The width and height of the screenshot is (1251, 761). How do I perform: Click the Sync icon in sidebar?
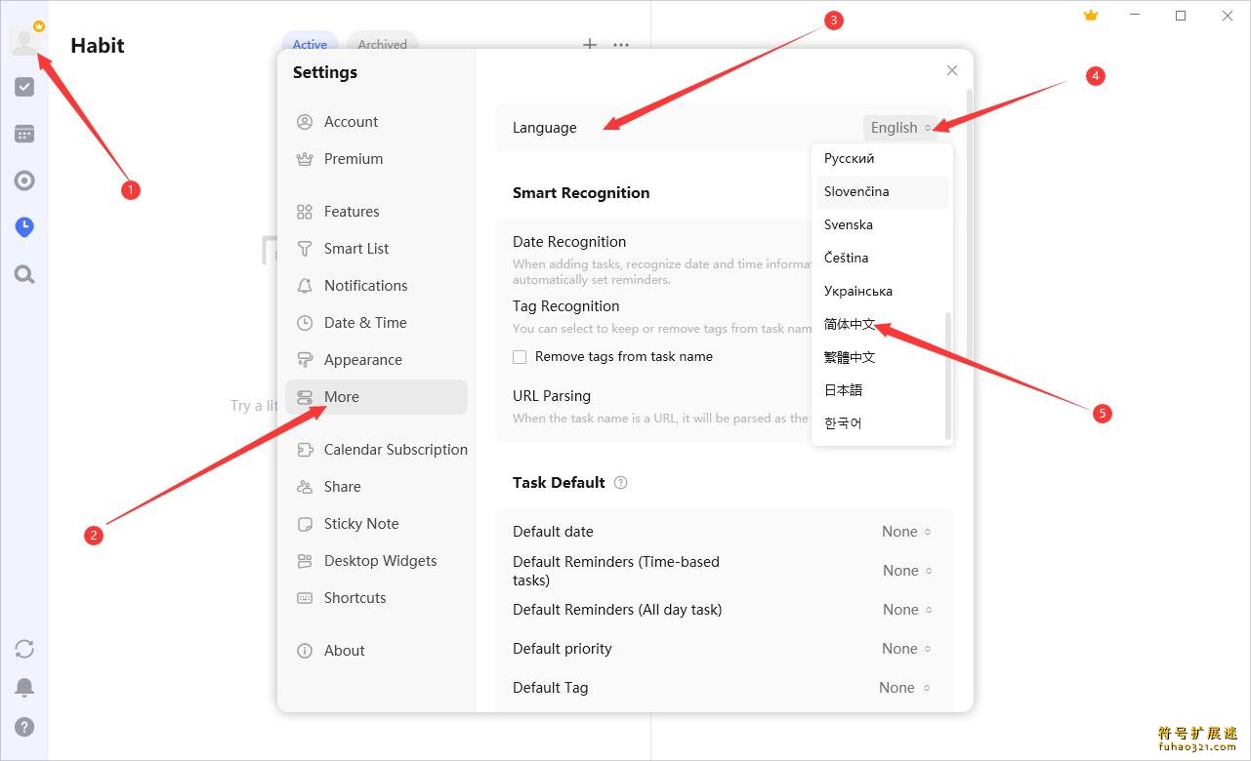click(x=24, y=649)
